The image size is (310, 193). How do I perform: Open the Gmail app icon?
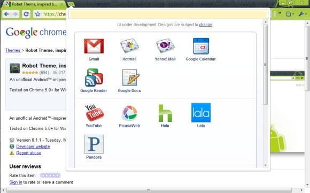pyautogui.click(x=94, y=47)
